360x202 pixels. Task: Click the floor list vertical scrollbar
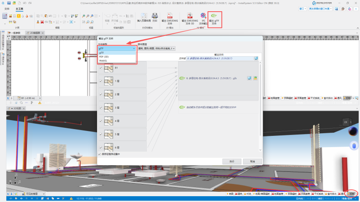[260, 106]
